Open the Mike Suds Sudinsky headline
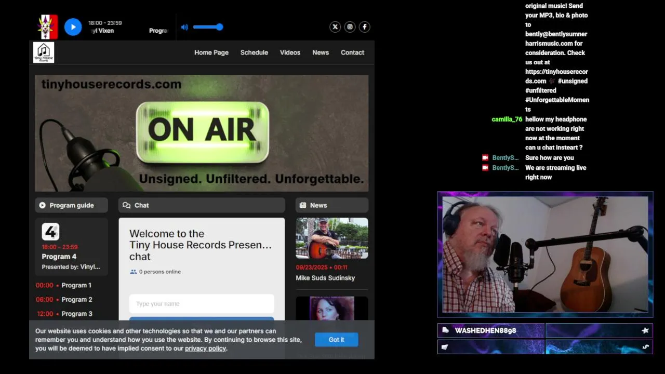 click(325, 278)
